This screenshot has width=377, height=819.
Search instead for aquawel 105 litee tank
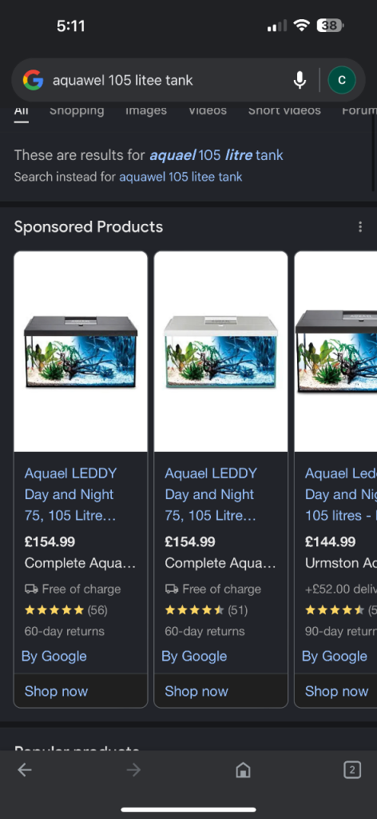[181, 177]
